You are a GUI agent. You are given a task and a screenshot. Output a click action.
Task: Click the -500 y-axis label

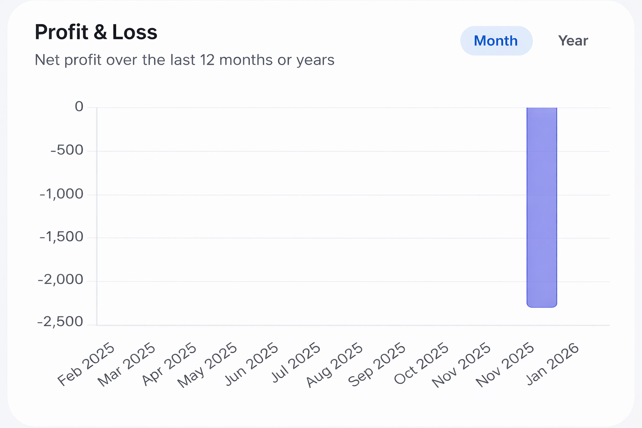coord(67,150)
